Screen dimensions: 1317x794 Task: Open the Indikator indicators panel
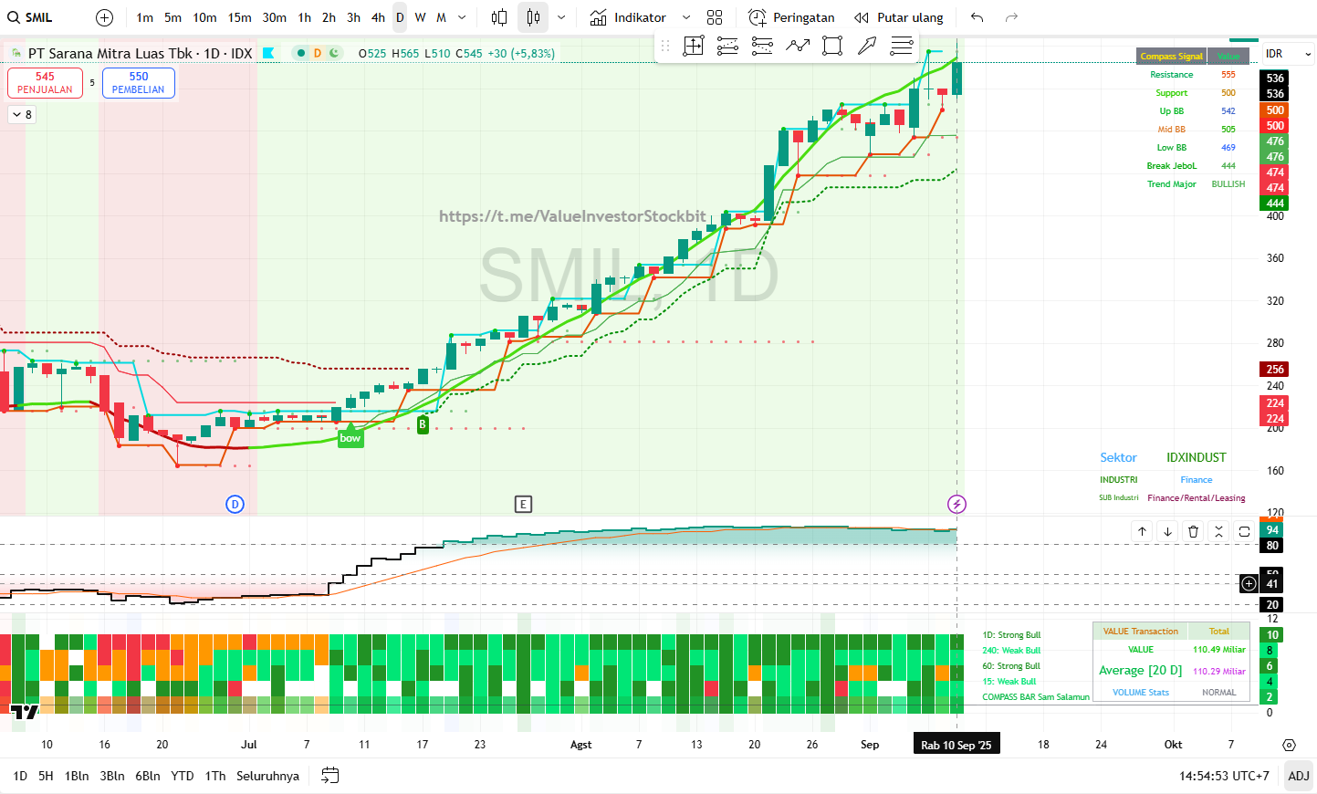tap(628, 17)
